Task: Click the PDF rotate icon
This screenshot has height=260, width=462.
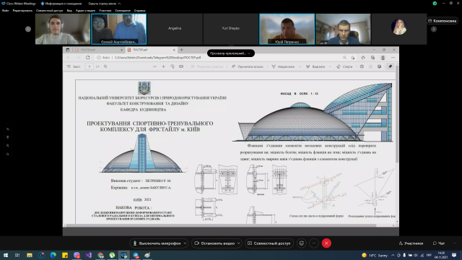Action: coord(173,66)
